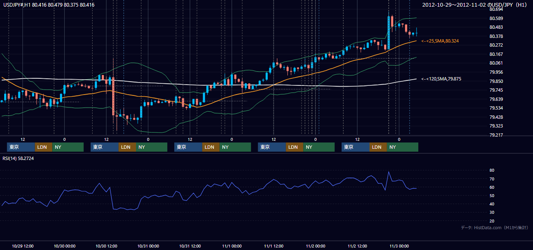The height and width of the screenshot is (250, 533).
Task: Pick price axis value 80.061
Action: pos(495,63)
